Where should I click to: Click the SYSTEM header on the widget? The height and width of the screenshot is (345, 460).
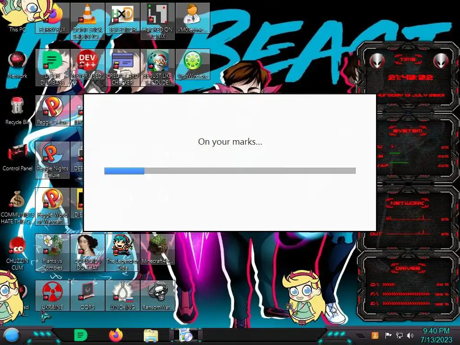(x=408, y=131)
